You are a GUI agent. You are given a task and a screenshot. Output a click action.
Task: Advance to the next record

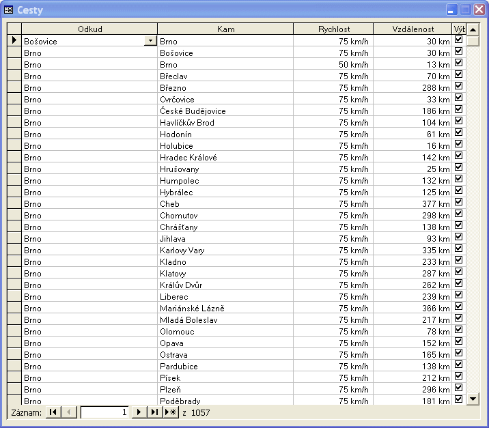coord(139,412)
